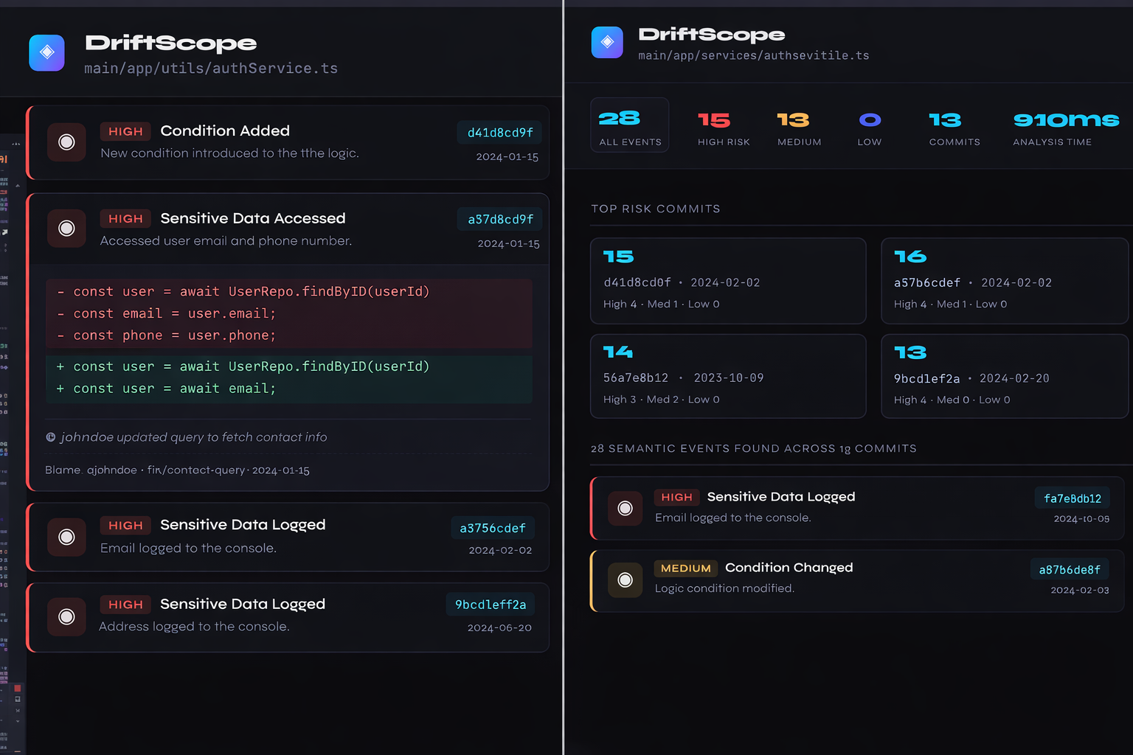Select the All Events stat tab
The width and height of the screenshot is (1133, 755).
[630, 125]
